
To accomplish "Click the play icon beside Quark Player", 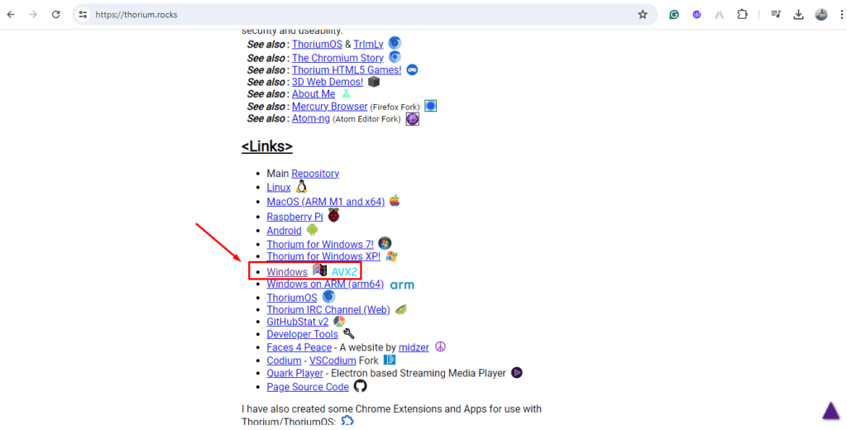I will click(x=517, y=373).
